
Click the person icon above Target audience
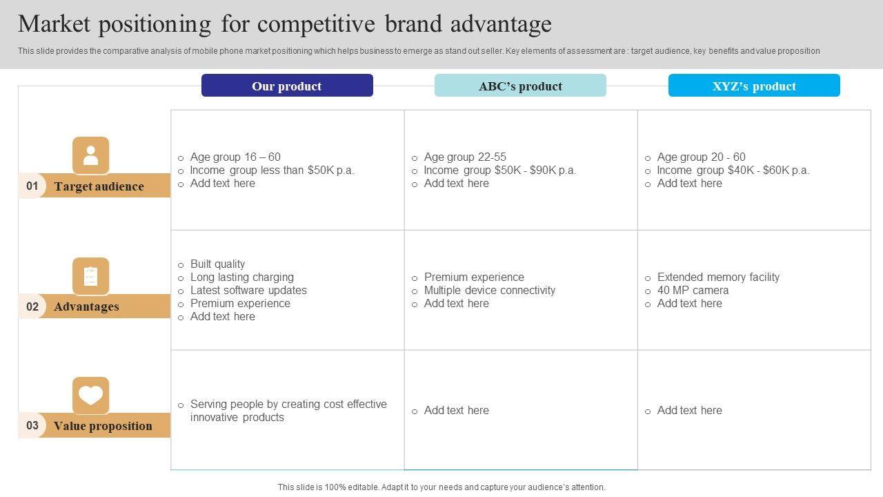(x=90, y=155)
